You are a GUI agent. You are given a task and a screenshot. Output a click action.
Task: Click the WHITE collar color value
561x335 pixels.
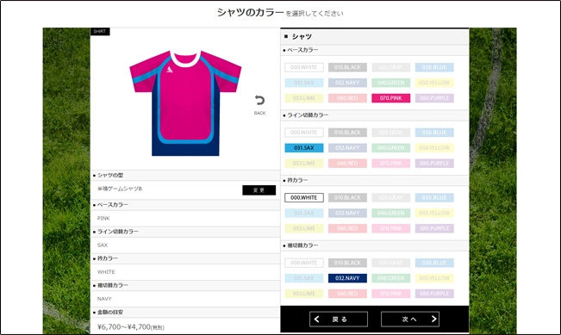click(x=106, y=272)
